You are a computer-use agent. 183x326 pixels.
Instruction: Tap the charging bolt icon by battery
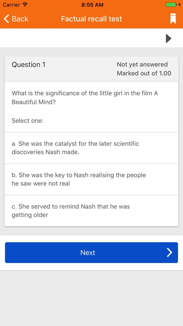click(179, 5)
